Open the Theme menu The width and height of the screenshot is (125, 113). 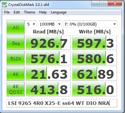[x=30, y=12]
